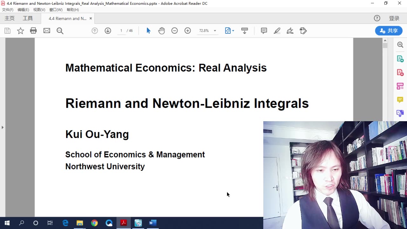This screenshot has width=407, height=229.
Task: Open Chrome from taskbar
Action: pyautogui.click(x=94, y=223)
